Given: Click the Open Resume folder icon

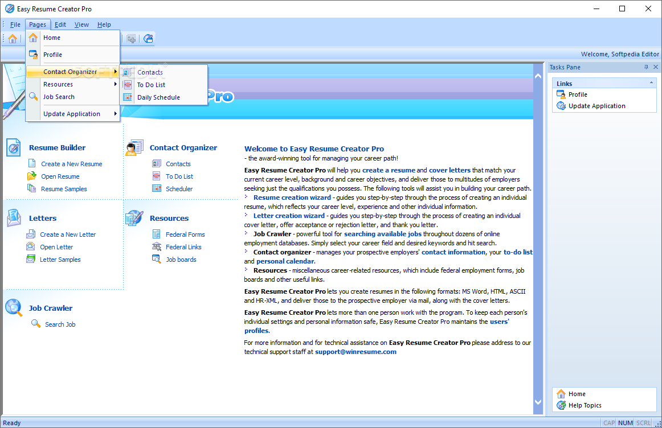Looking at the screenshot, I should (x=32, y=176).
